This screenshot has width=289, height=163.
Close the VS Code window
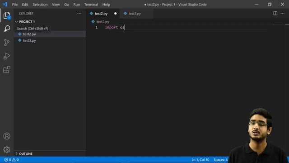pyautogui.click(x=283, y=4)
